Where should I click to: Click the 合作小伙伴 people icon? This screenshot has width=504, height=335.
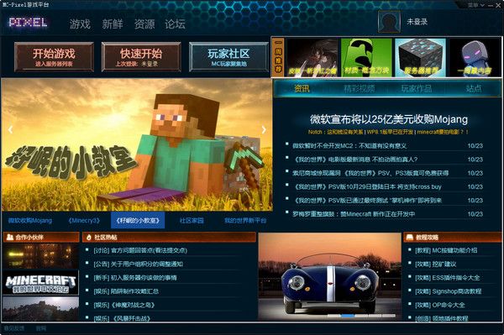(x=10, y=237)
